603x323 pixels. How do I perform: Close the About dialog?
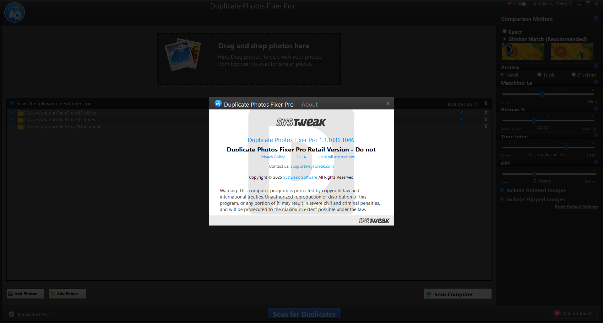pyautogui.click(x=388, y=103)
